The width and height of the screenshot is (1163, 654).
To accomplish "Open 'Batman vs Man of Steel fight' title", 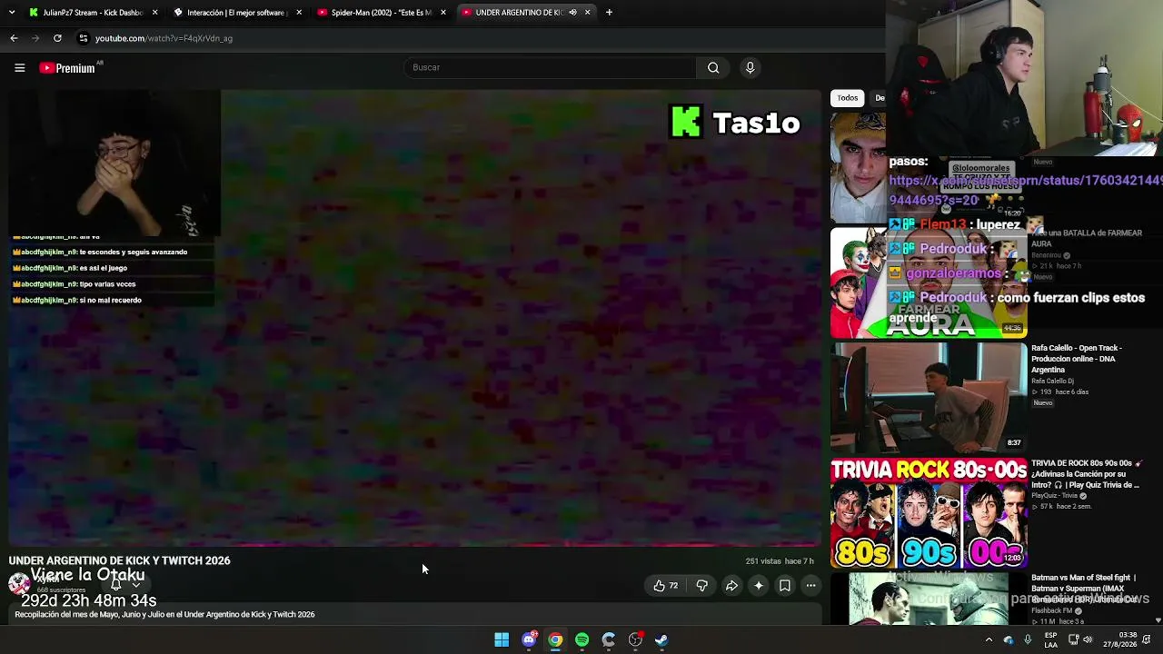I will pos(1084,589).
